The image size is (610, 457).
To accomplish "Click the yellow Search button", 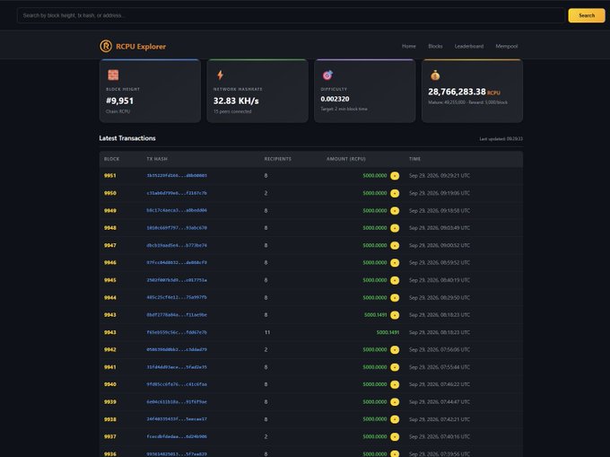I will pyautogui.click(x=587, y=15).
